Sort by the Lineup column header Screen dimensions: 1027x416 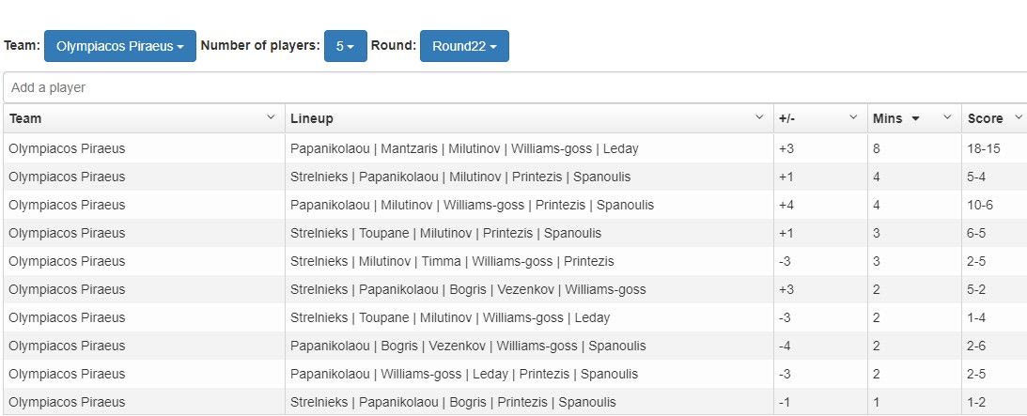click(312, 118)
